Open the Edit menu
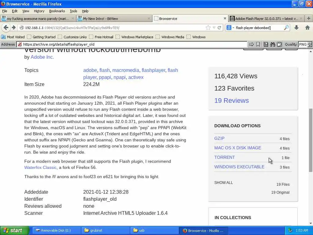 (15, 11)
